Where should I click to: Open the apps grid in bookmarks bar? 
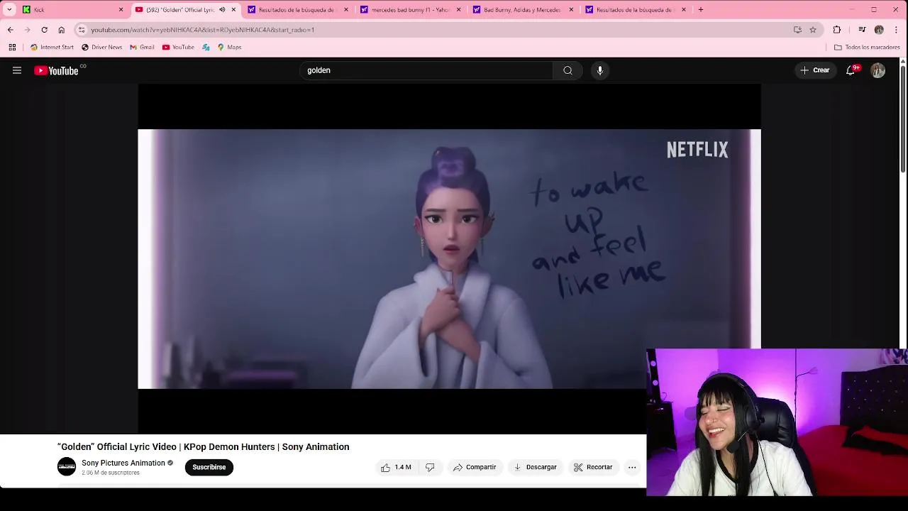tap(12, 48)
